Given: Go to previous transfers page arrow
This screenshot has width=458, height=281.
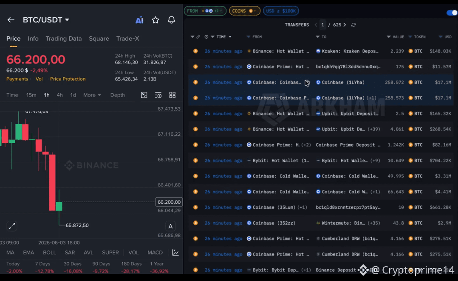Looking at the screenshot, I should point(316,25).
